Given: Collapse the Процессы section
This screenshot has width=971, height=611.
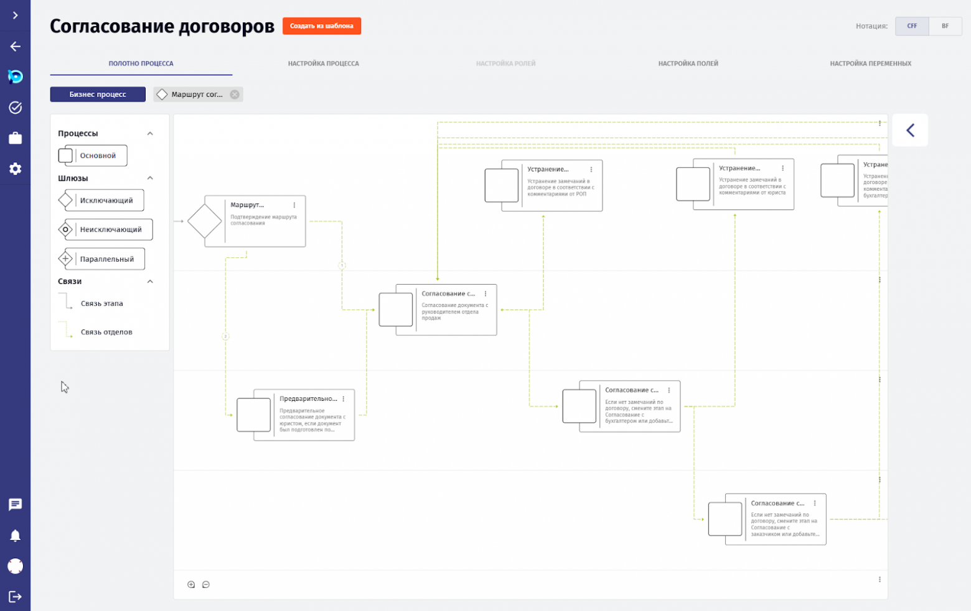Looking at the screenshot, I should click(x=150, y=134).
